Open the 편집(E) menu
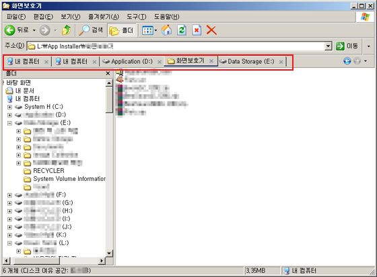This screenshot has width=377, height=277. click(43, 17)
